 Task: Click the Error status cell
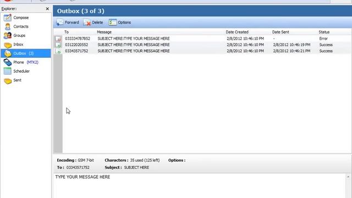(x=323, y=38)
